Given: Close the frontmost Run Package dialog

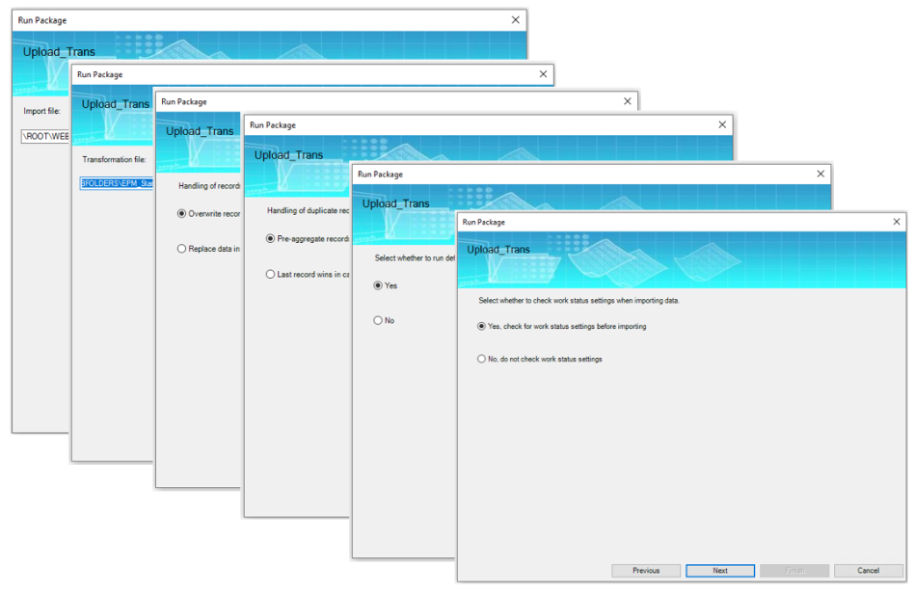Looking at the screenshot, I should coord(895,221).
